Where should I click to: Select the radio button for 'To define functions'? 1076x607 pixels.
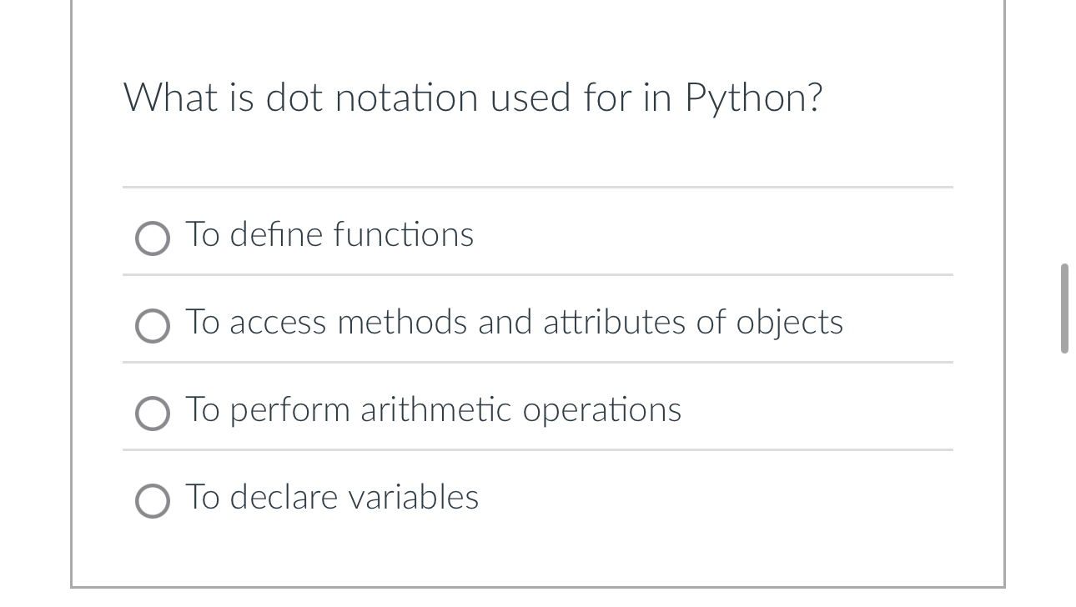(x=153, y=239)
